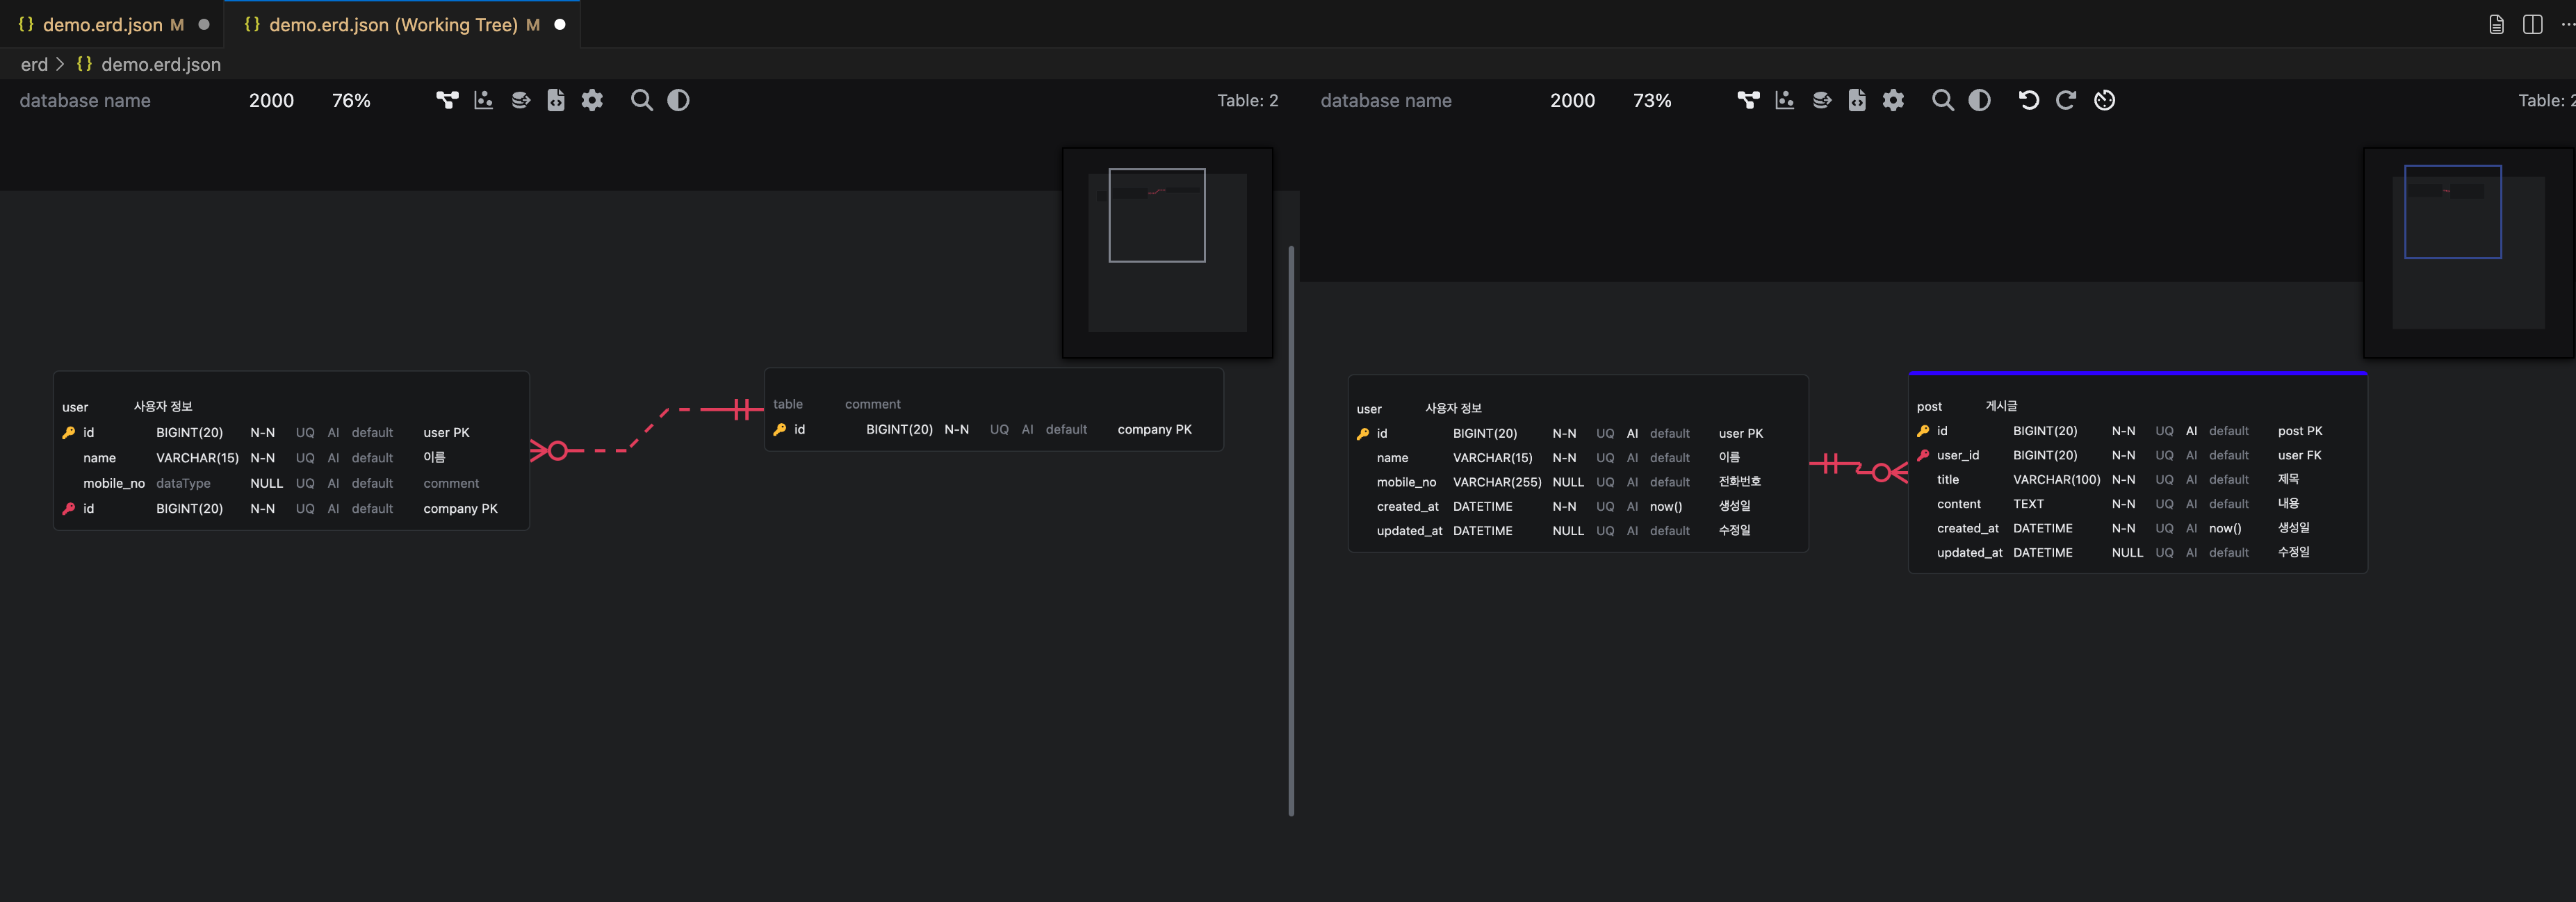Open dataType field of mobile_no in left user table
This screenshot has height=902, width=2576.
coord(183,483)
